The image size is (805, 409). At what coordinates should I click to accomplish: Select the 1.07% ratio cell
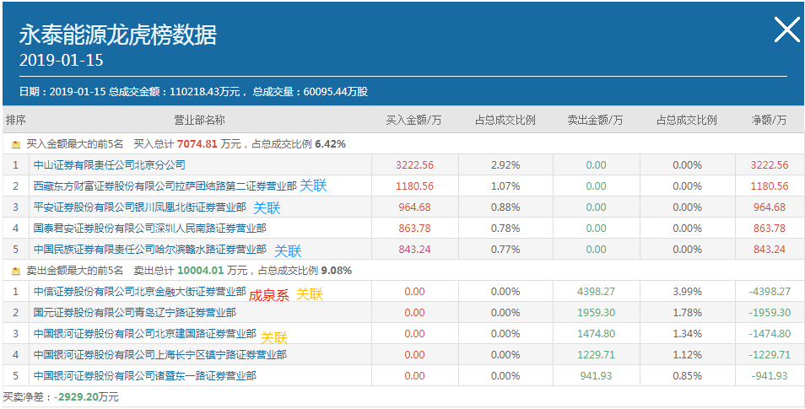click(505, 186)
